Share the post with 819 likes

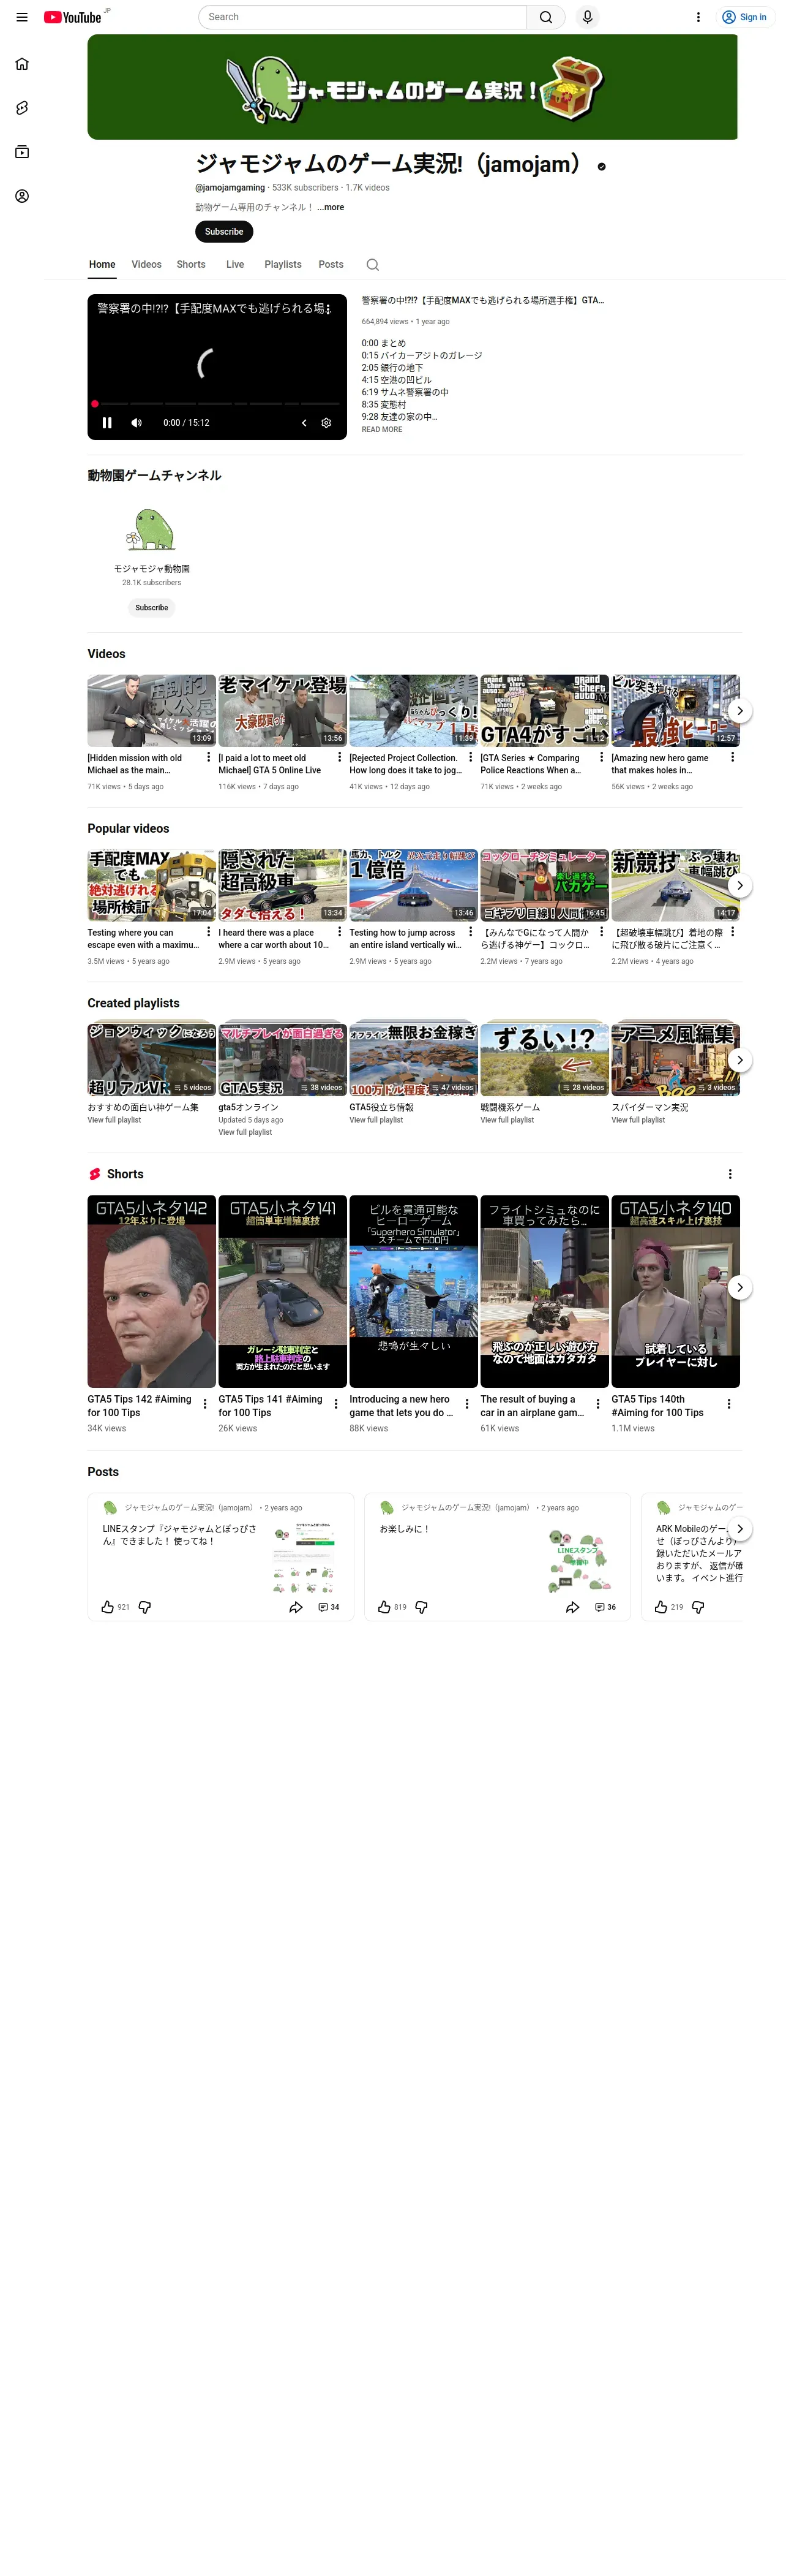572,1607
